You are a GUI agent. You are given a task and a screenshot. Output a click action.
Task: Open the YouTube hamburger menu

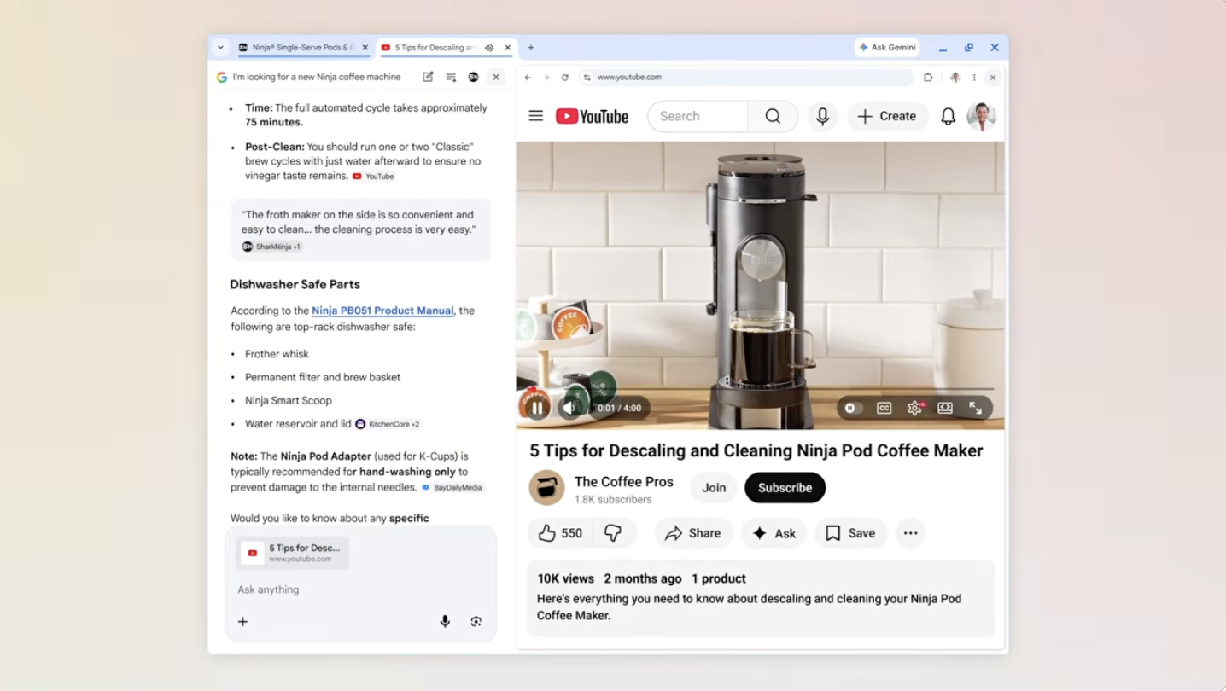[x=535, y=116]
